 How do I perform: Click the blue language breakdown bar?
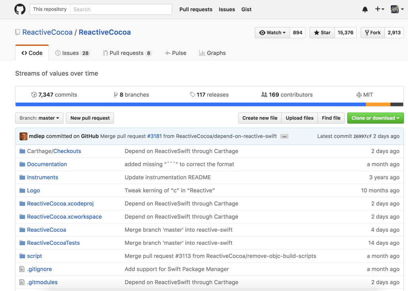click(x=191, y=105)
